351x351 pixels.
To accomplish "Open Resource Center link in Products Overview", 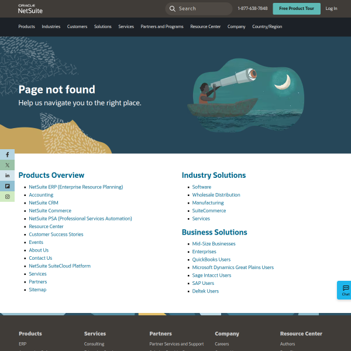I will click(x=46, y=226).
